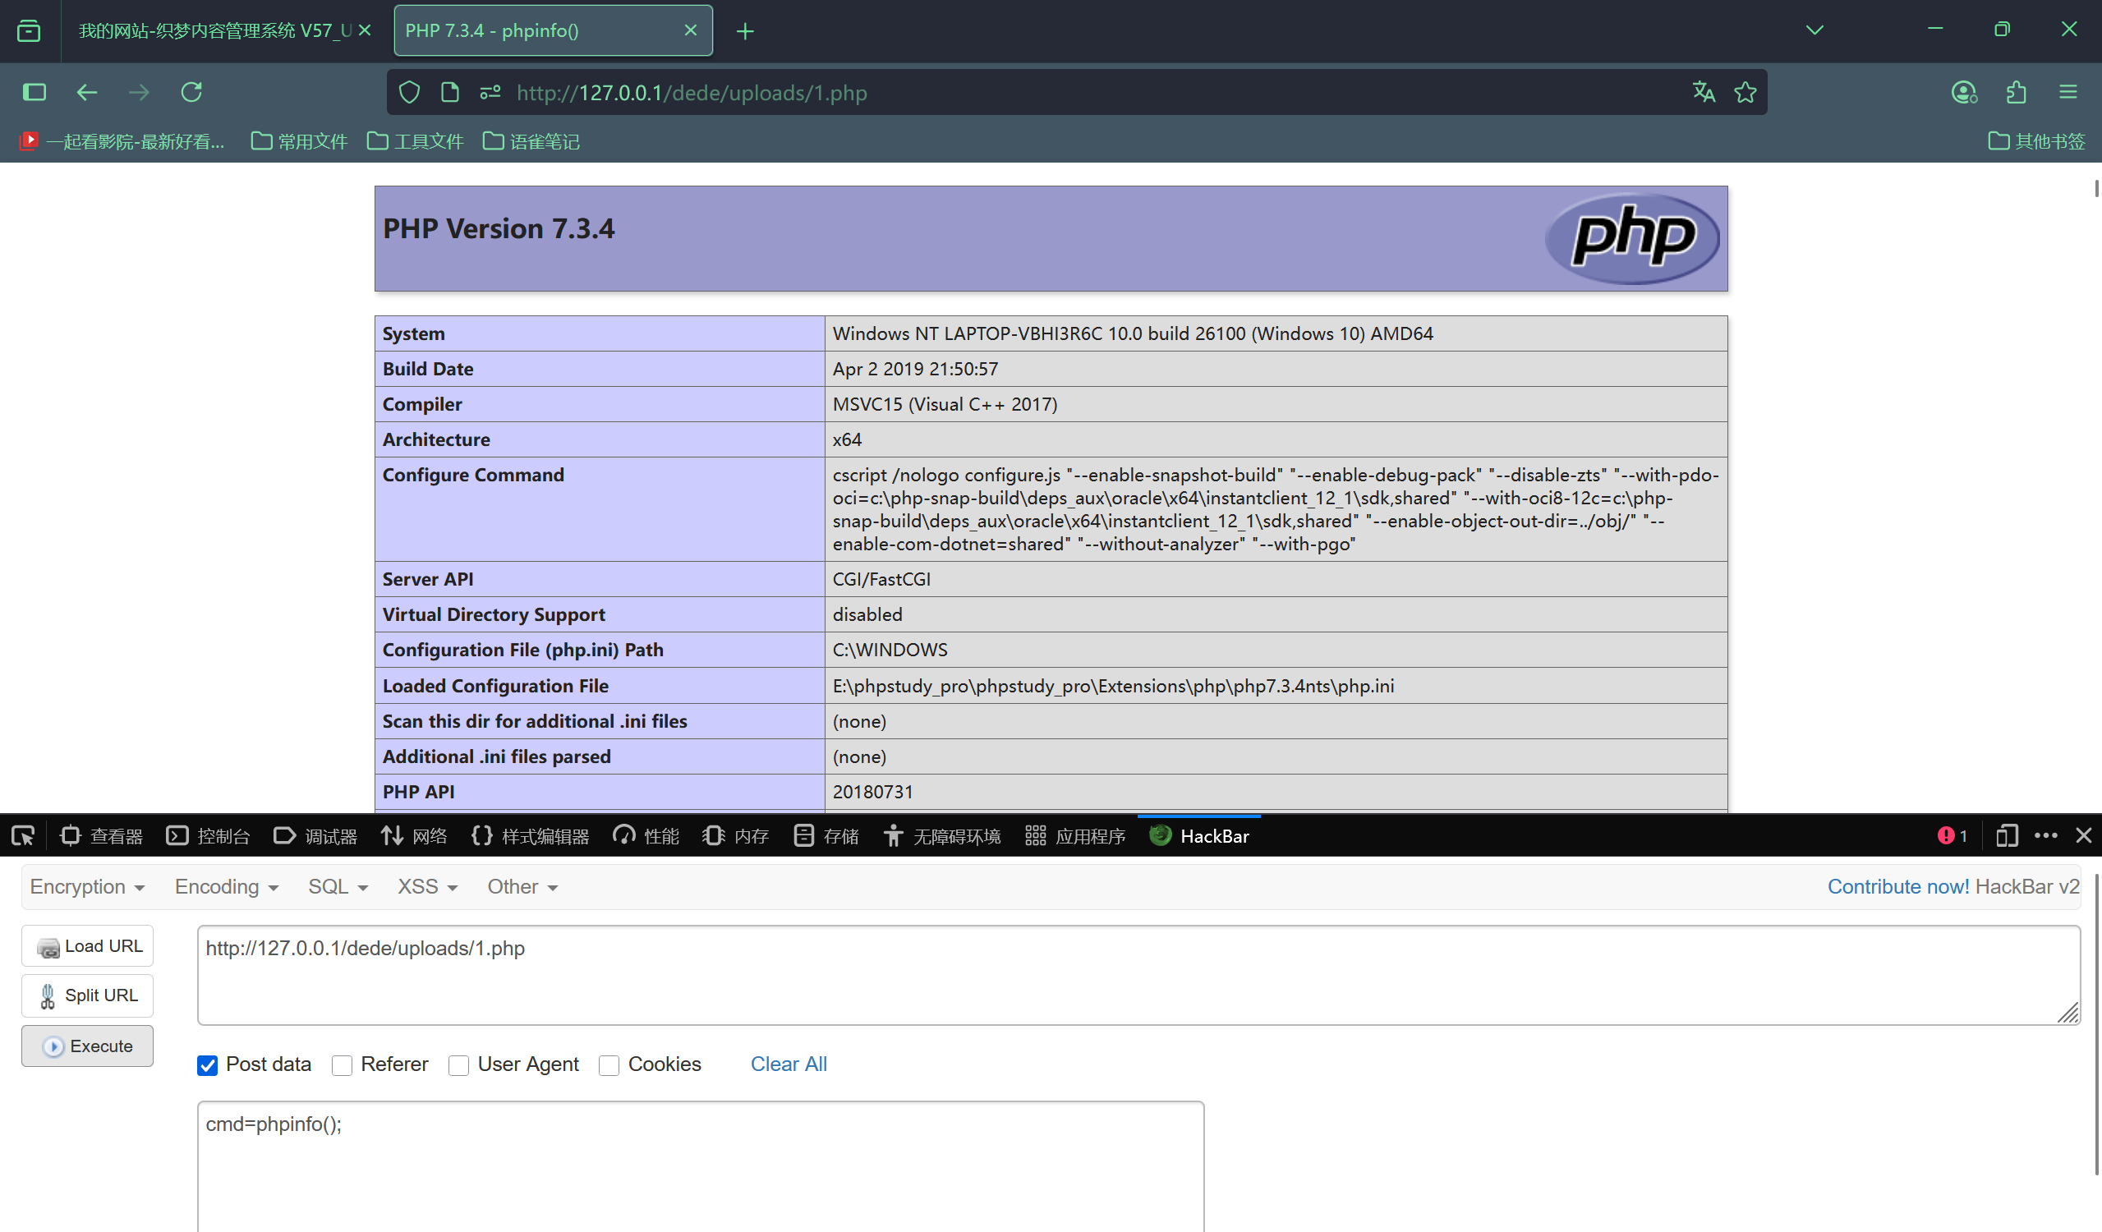
Task: Open devtools more options ellipsis
Action: (x=2046, y=836)
